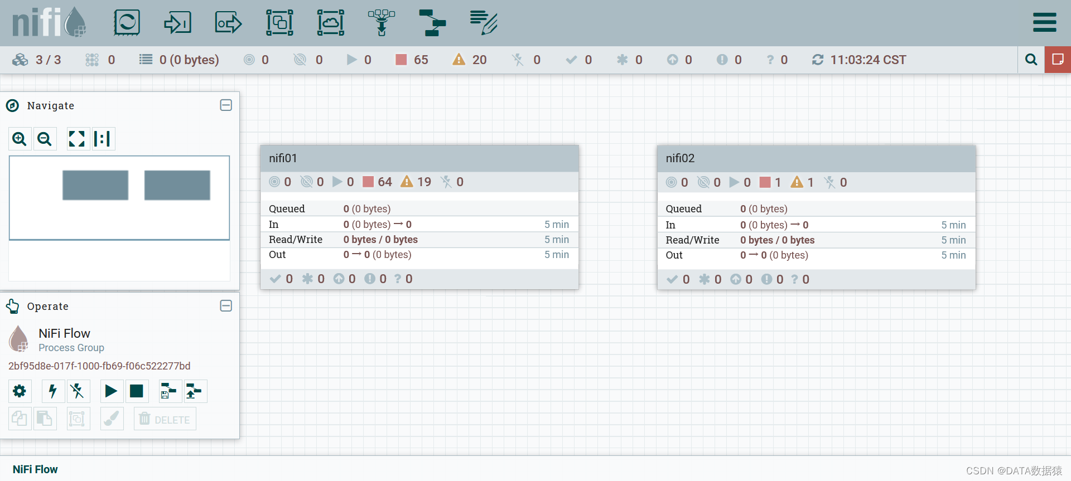Screen dimensions: 1071x481
Task: Open the canvas search
Action: click(1031, 60)
